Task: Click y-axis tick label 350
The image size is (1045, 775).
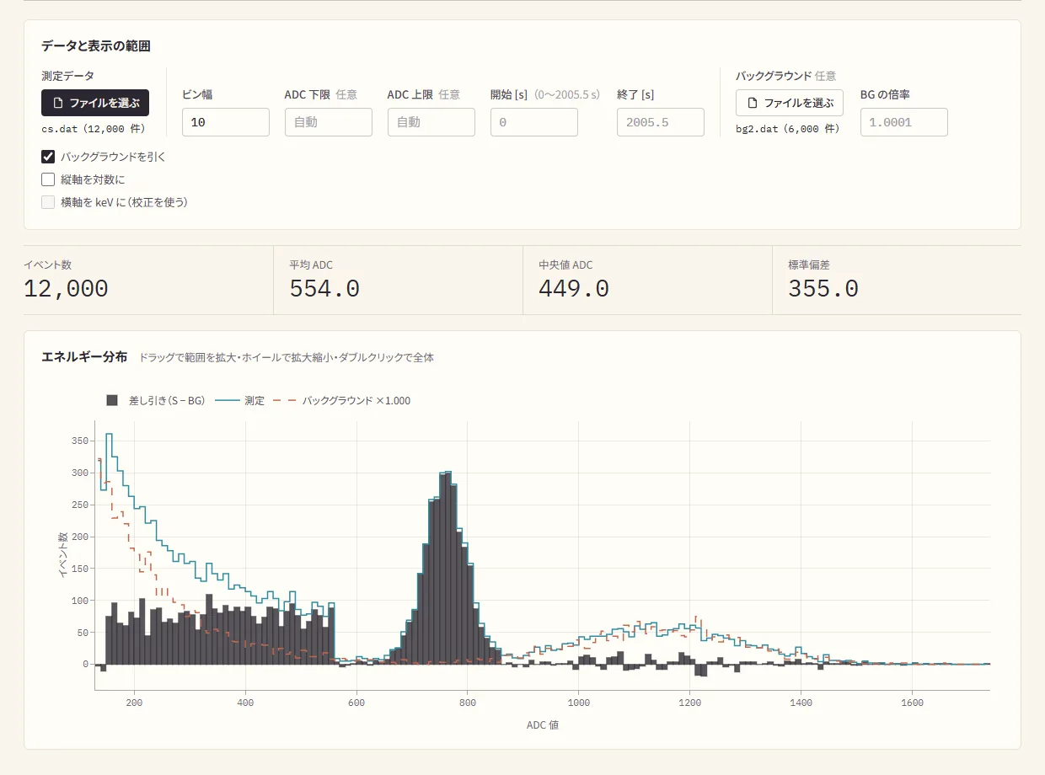Action: (x=80, y=441)
